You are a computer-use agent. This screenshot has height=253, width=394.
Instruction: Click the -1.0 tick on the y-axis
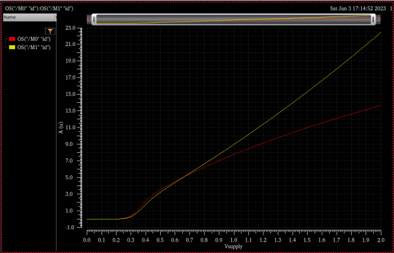coord(70,227)
